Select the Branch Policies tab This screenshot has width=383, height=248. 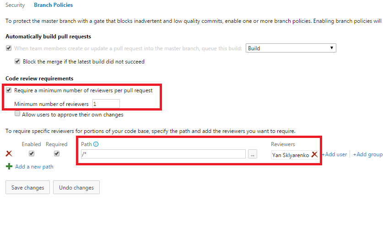[x=53, y=5]
